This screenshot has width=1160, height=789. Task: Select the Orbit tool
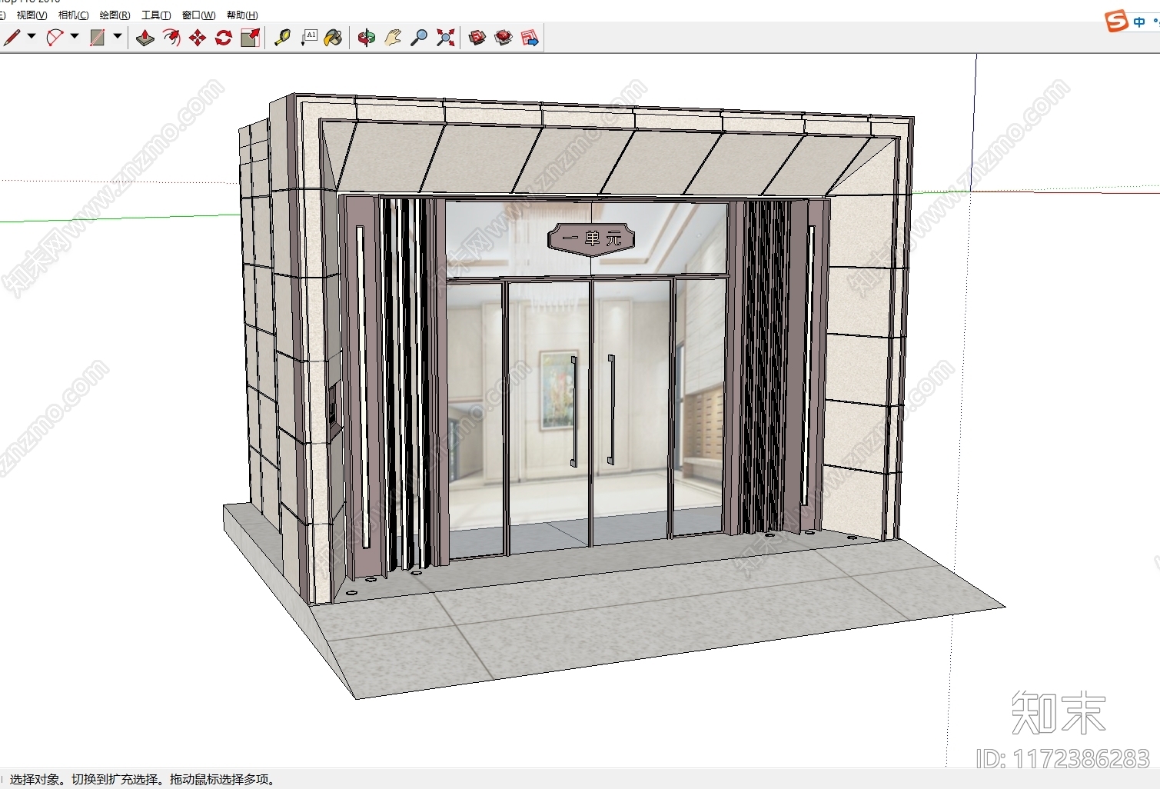coord(367,38)
